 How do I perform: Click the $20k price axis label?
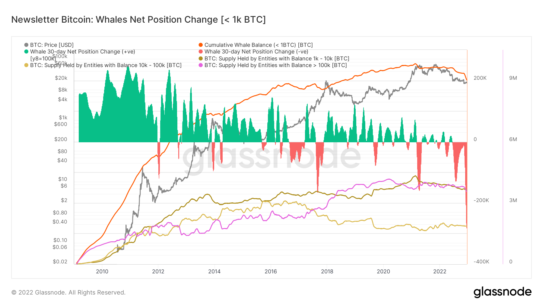tap(61, 78)
